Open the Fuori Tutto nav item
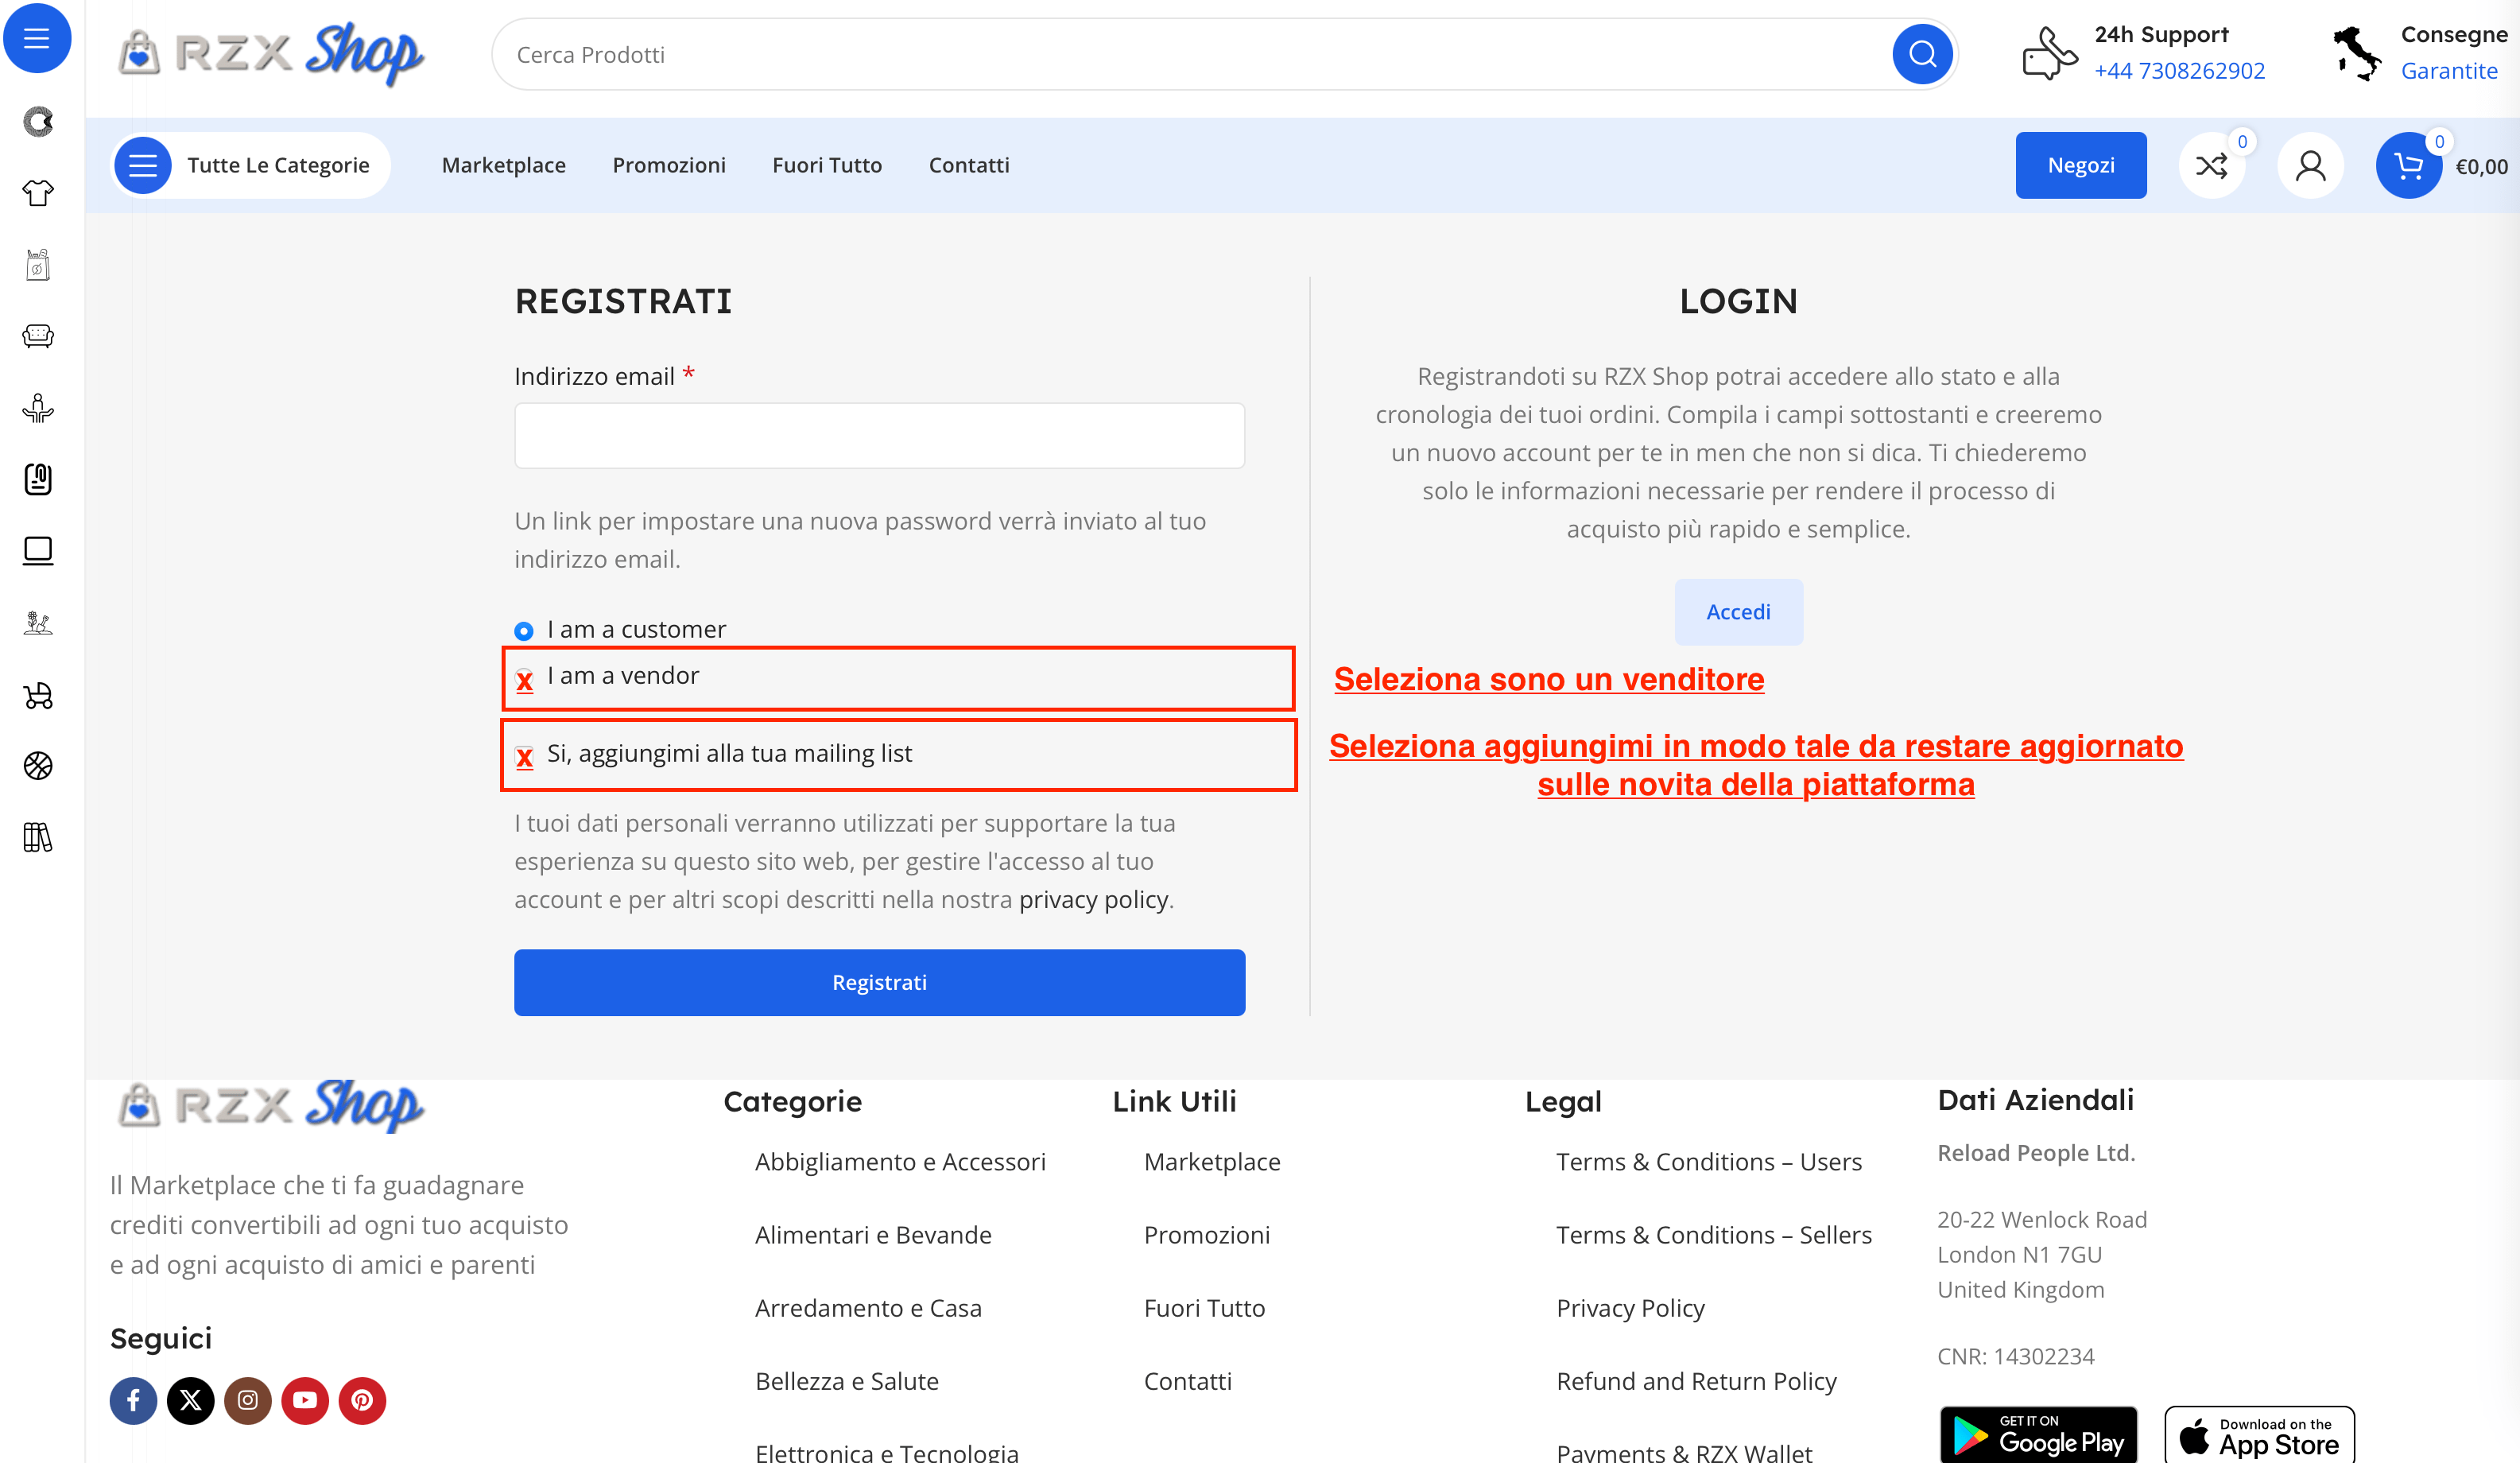Viewport: 2520px width, 1463px height. click(x=826, y=166)
